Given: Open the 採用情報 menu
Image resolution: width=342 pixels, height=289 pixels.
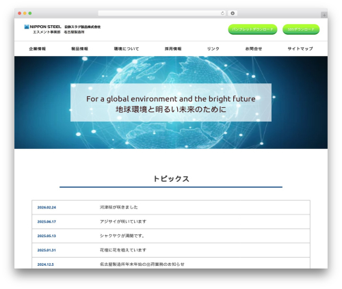Looking at the screenshot, I should click(x=173, y=49).
